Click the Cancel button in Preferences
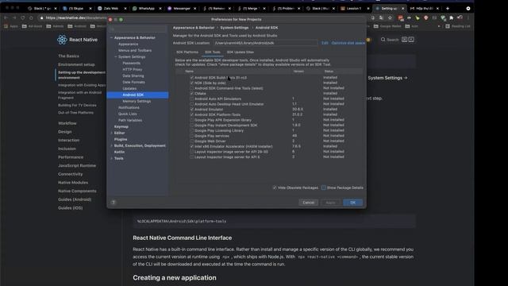Image resolution: width=508 pixels, height=286 pixels. (x=309, y=203)
